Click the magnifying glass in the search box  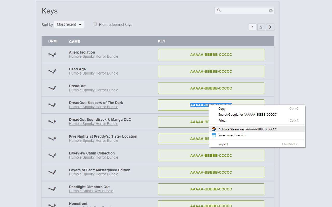click(x=219, y=10)
